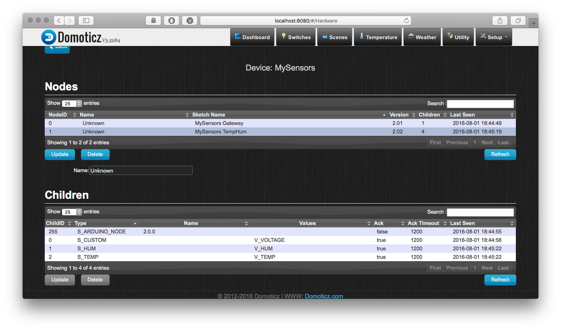This screenshot has height=331, width=561.
Task: Change Children table entries-per-page selector
Action: coord(72,212)
